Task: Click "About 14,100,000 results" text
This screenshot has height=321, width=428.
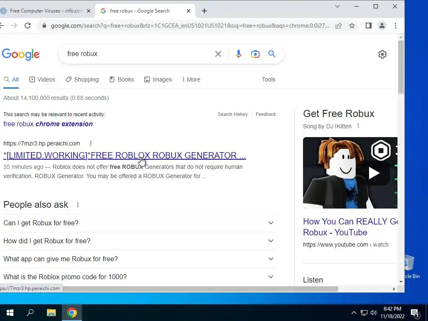Action: pos(56,98)
